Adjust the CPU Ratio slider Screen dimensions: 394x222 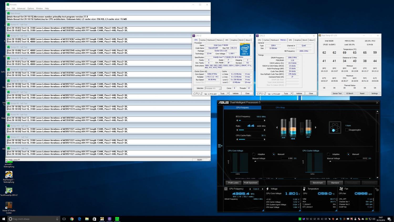[x=251, y=130]
